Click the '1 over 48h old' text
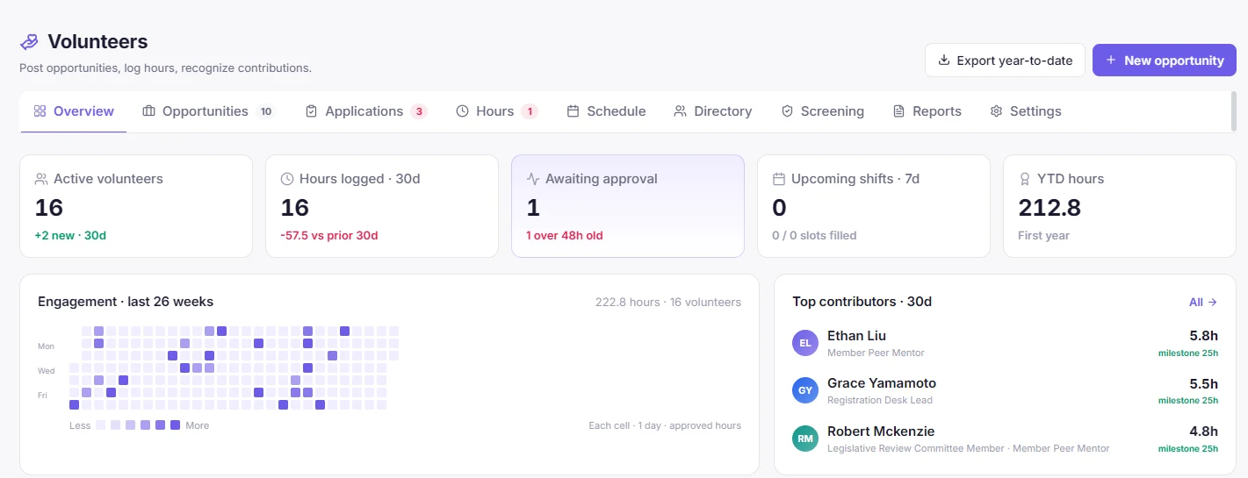 565,235
